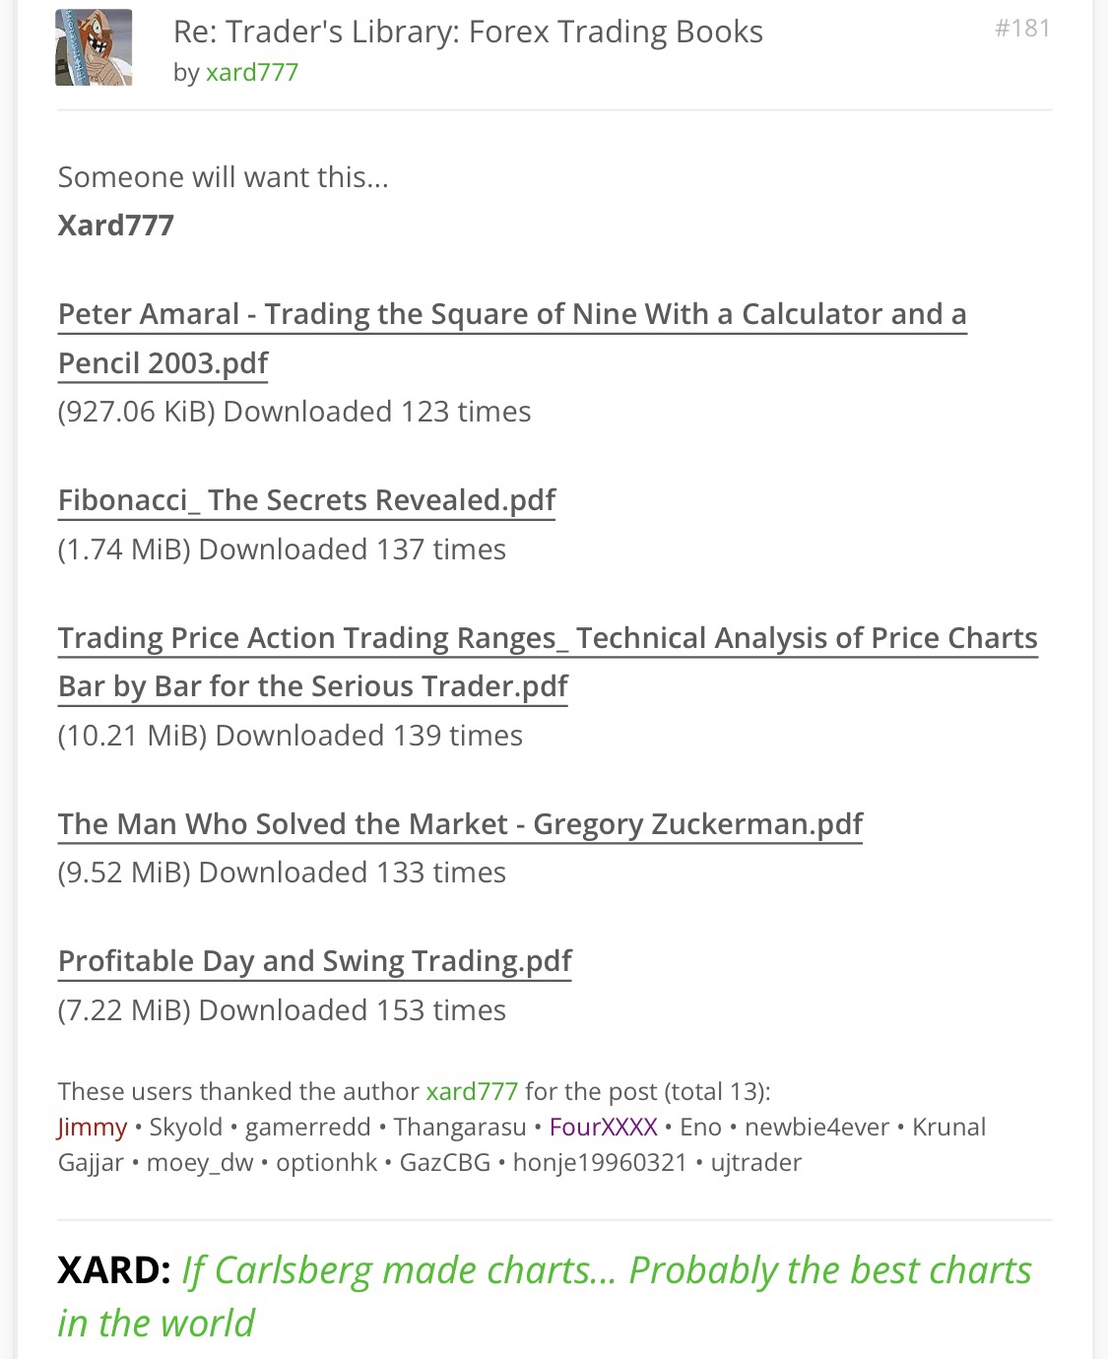Download Profitable Day and Swing Trading.pdf
Image resolution: width=1108 pixels, height=1359 pixels.
(315, 961)
